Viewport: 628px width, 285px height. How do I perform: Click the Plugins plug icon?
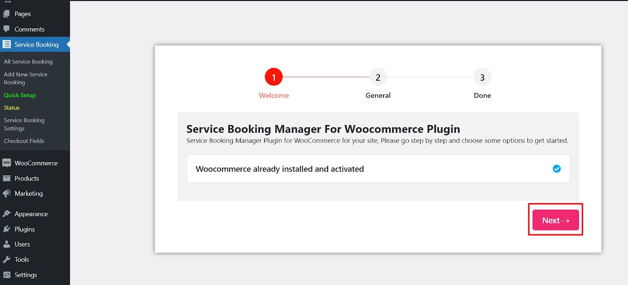[x=6, y=229]
